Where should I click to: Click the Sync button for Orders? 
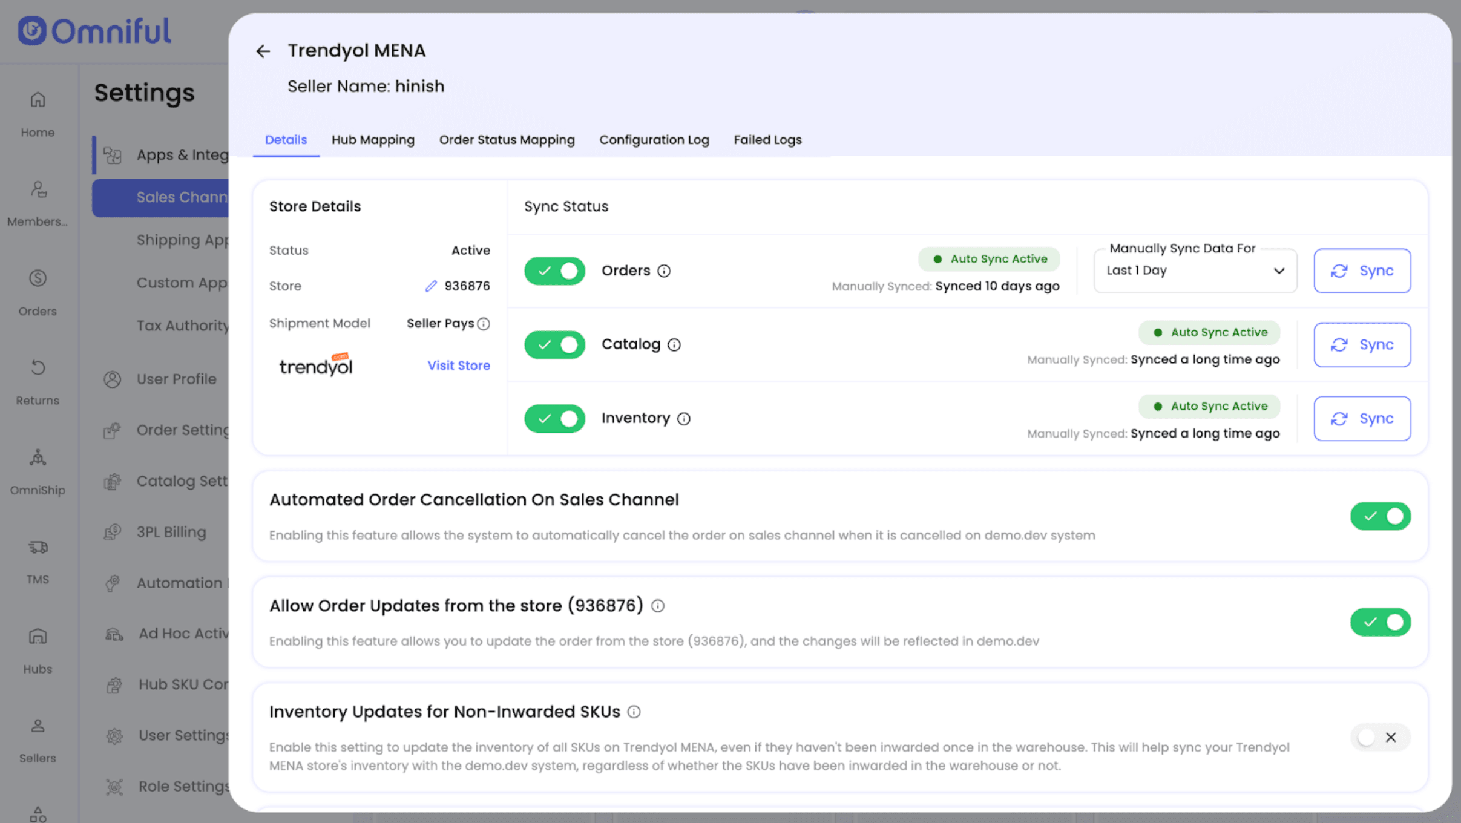(1362, 271)
